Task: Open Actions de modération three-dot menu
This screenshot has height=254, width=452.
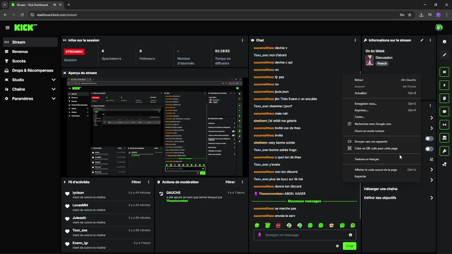Action: point(242,182)
